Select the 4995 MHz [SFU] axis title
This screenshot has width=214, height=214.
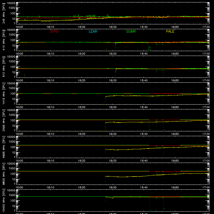(4, 147)
